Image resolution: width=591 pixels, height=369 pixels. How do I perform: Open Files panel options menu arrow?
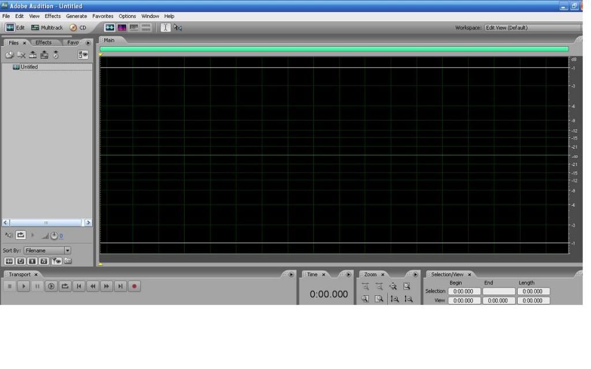pos(88,43)
